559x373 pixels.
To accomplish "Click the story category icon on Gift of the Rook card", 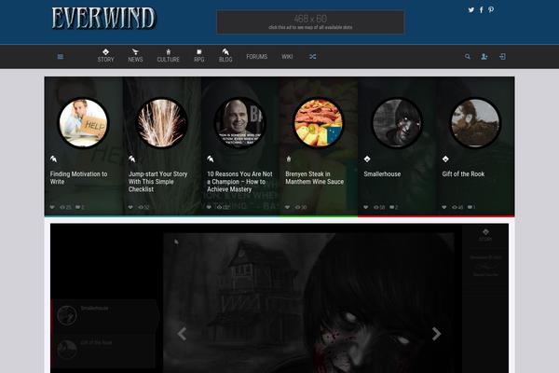I will [445, 159].
